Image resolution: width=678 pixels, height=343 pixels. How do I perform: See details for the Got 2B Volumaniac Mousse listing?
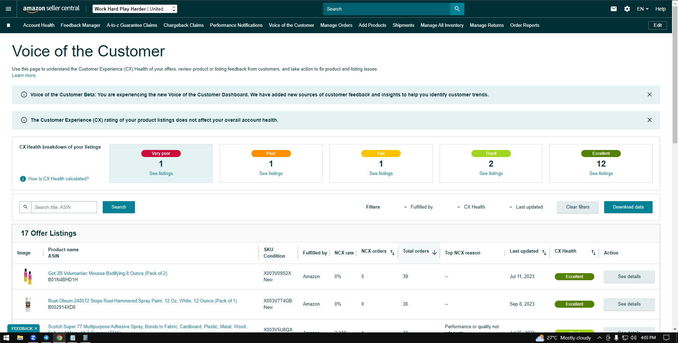629,277
